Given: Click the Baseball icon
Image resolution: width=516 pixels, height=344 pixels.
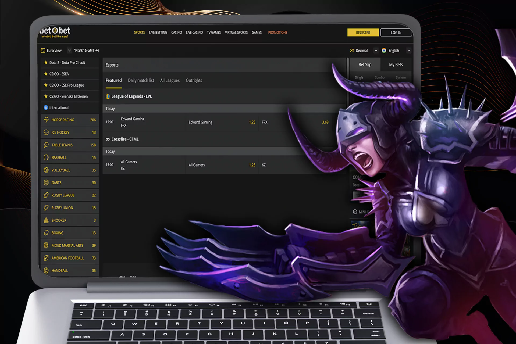Looking at the screenshot, I should point(46,157).
